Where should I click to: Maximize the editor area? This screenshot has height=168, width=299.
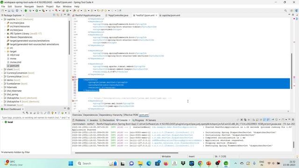point(293,15)
